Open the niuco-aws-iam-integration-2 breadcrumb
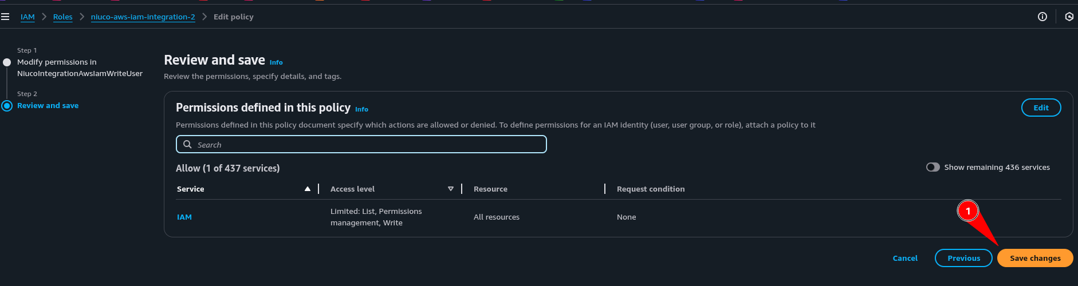The width and height of the screenshot is (1078, 286). tap(143, 17)
